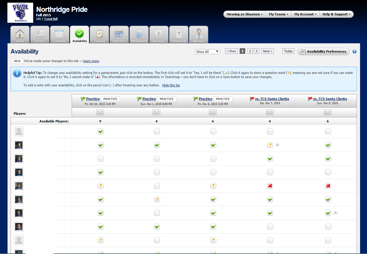The height and width of the screenshot is (254, 367).
Task: Click the Hide this tip link
Action: (x=171, y=85)
